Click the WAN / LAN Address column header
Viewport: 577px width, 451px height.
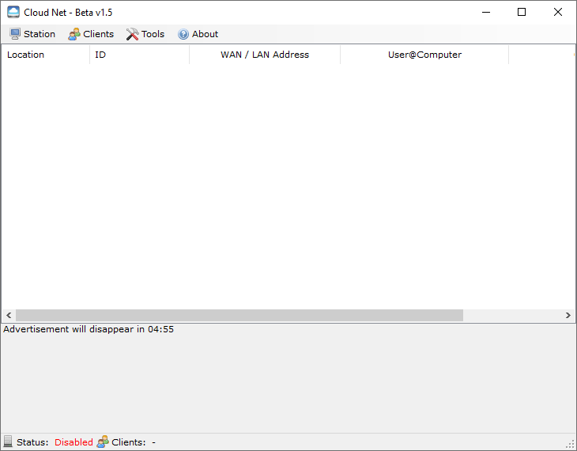(x=265, y=55)
